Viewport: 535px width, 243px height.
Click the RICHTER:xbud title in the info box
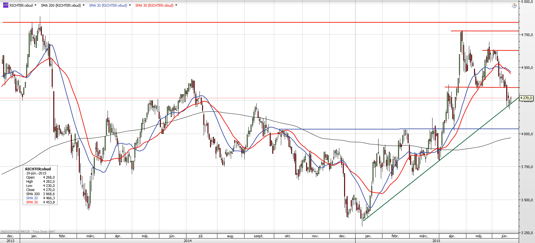point(38,169)
